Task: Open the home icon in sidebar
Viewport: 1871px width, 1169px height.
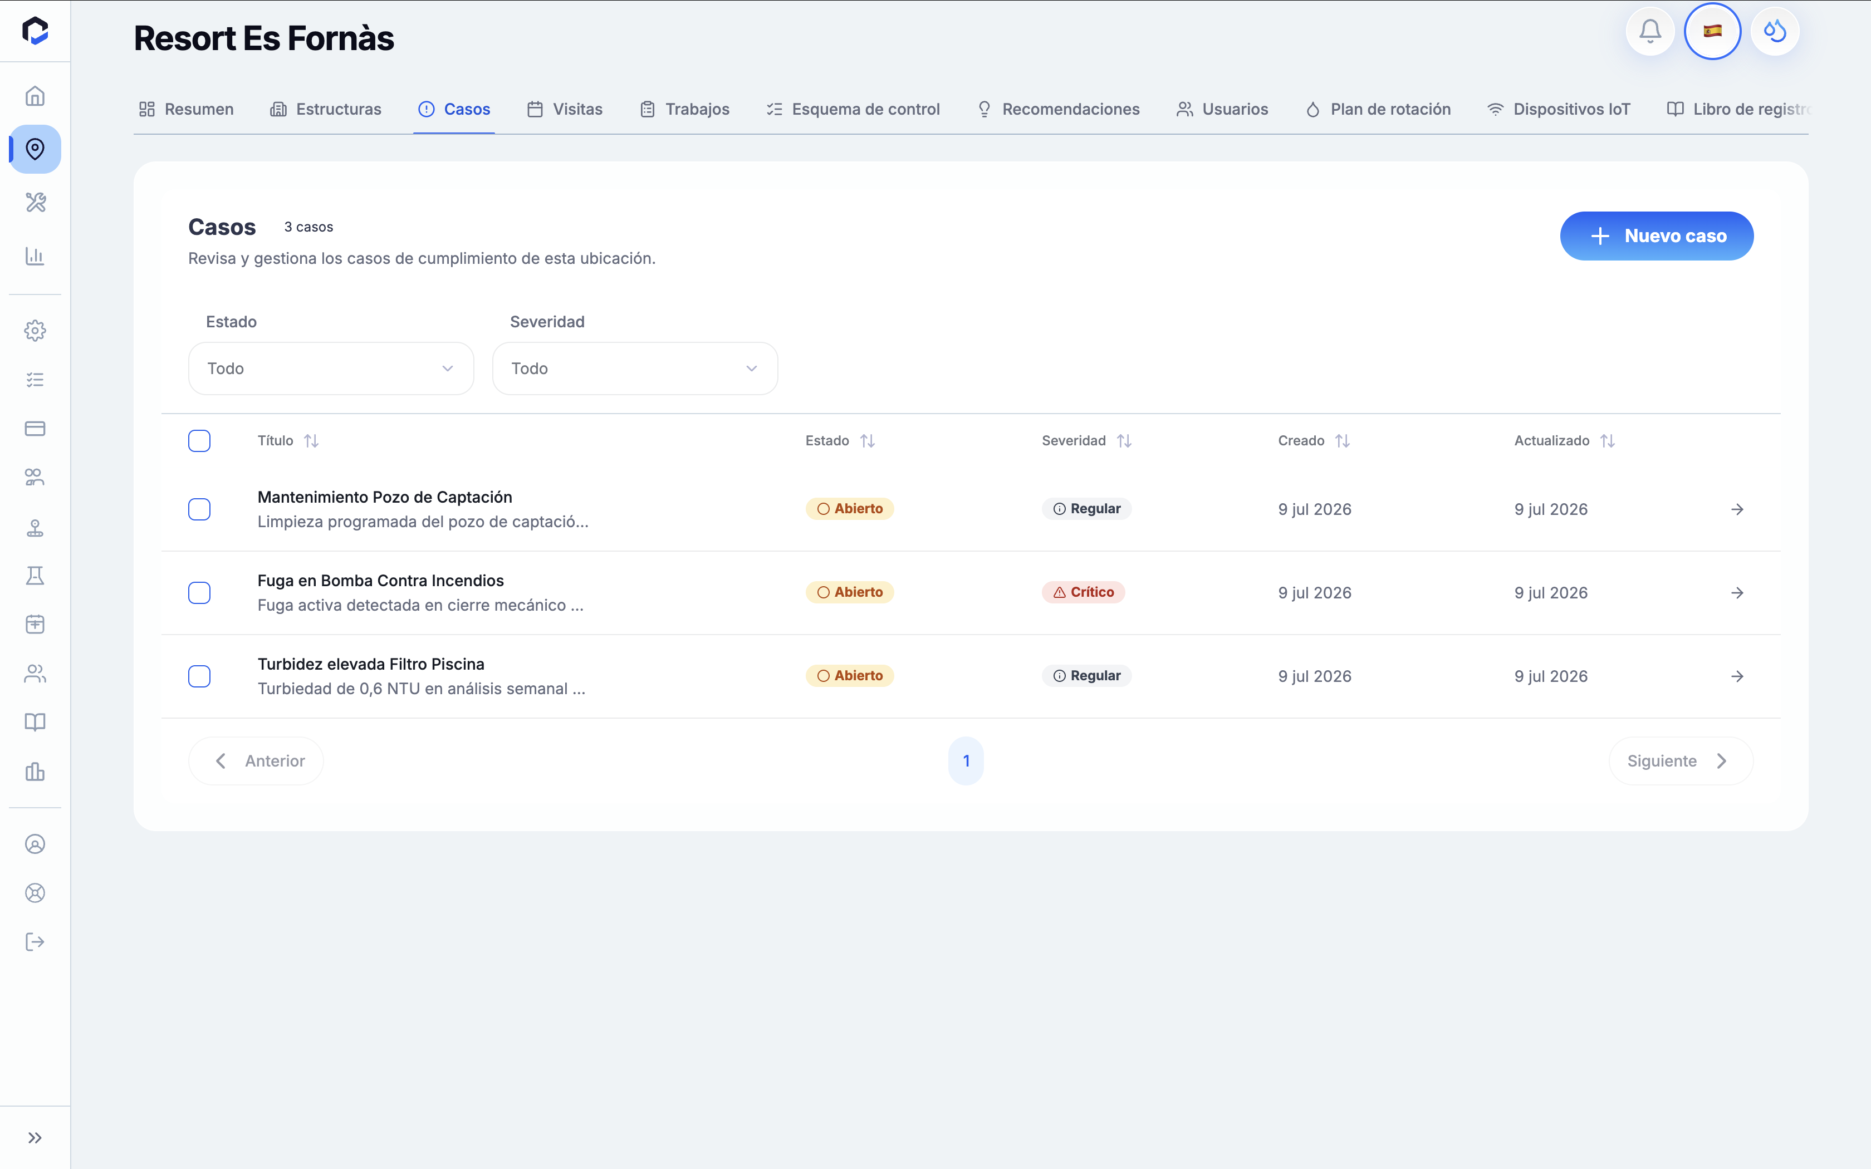Action: 35,96
